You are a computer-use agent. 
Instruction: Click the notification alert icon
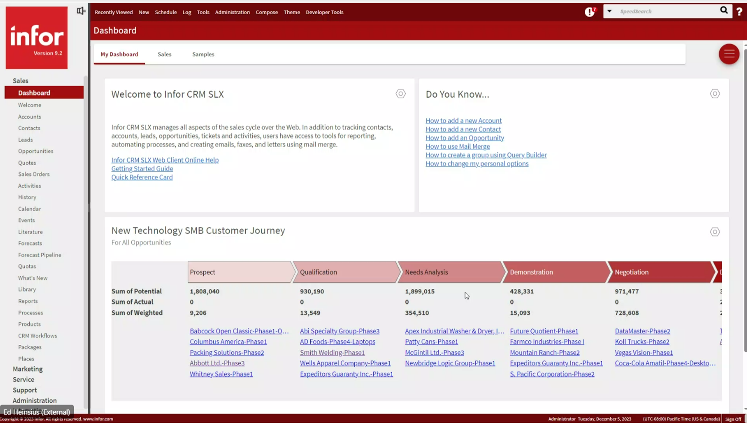589,12
